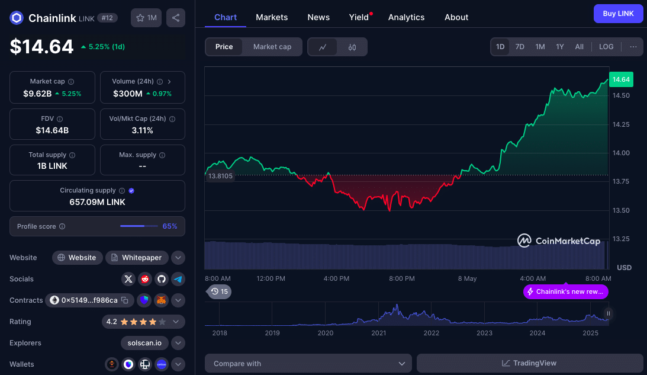This screenshot has width=647, height=375.
Task: Click the chart range slider pause handle
Action: pyautogui.click(x=608, y=313)
